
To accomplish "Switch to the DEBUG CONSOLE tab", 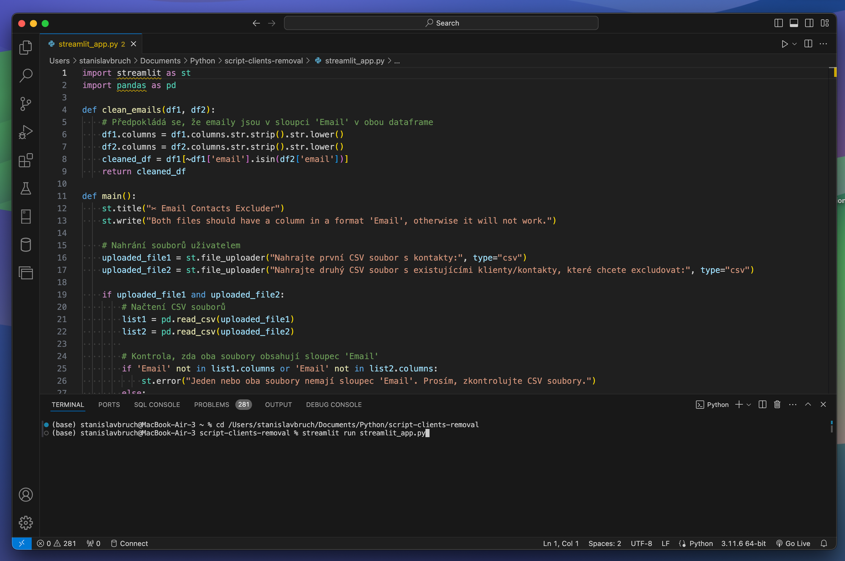I will coord(333,404).
